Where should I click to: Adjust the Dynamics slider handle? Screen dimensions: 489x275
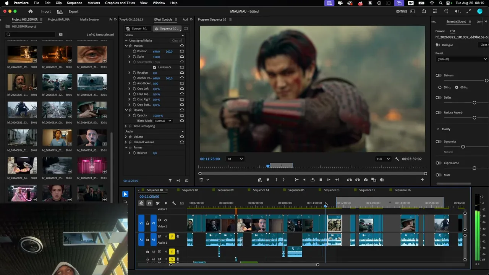pos(463,147)
